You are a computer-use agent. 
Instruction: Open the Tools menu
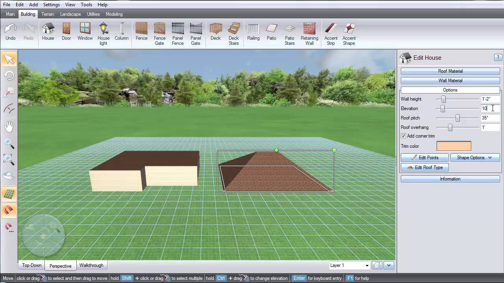pos(86,5)
